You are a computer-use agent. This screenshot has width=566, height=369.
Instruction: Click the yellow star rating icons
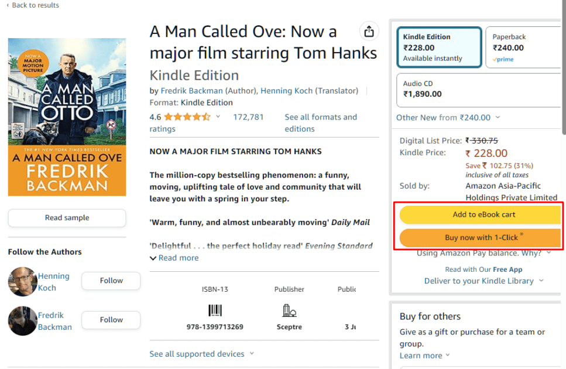click(x=188, y=117)
